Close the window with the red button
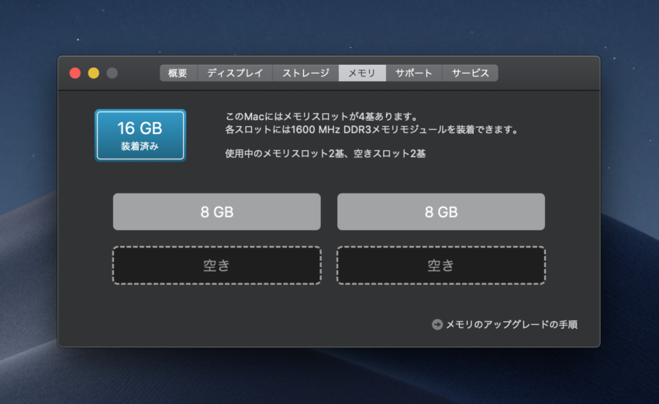659x404 pixels. click(75, 74)
